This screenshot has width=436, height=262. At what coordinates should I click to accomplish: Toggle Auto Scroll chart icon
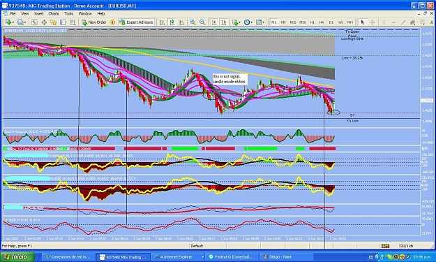click(x=214, y=22)
